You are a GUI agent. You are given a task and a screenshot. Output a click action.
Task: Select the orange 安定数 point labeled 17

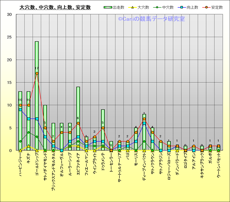[37, 74]
